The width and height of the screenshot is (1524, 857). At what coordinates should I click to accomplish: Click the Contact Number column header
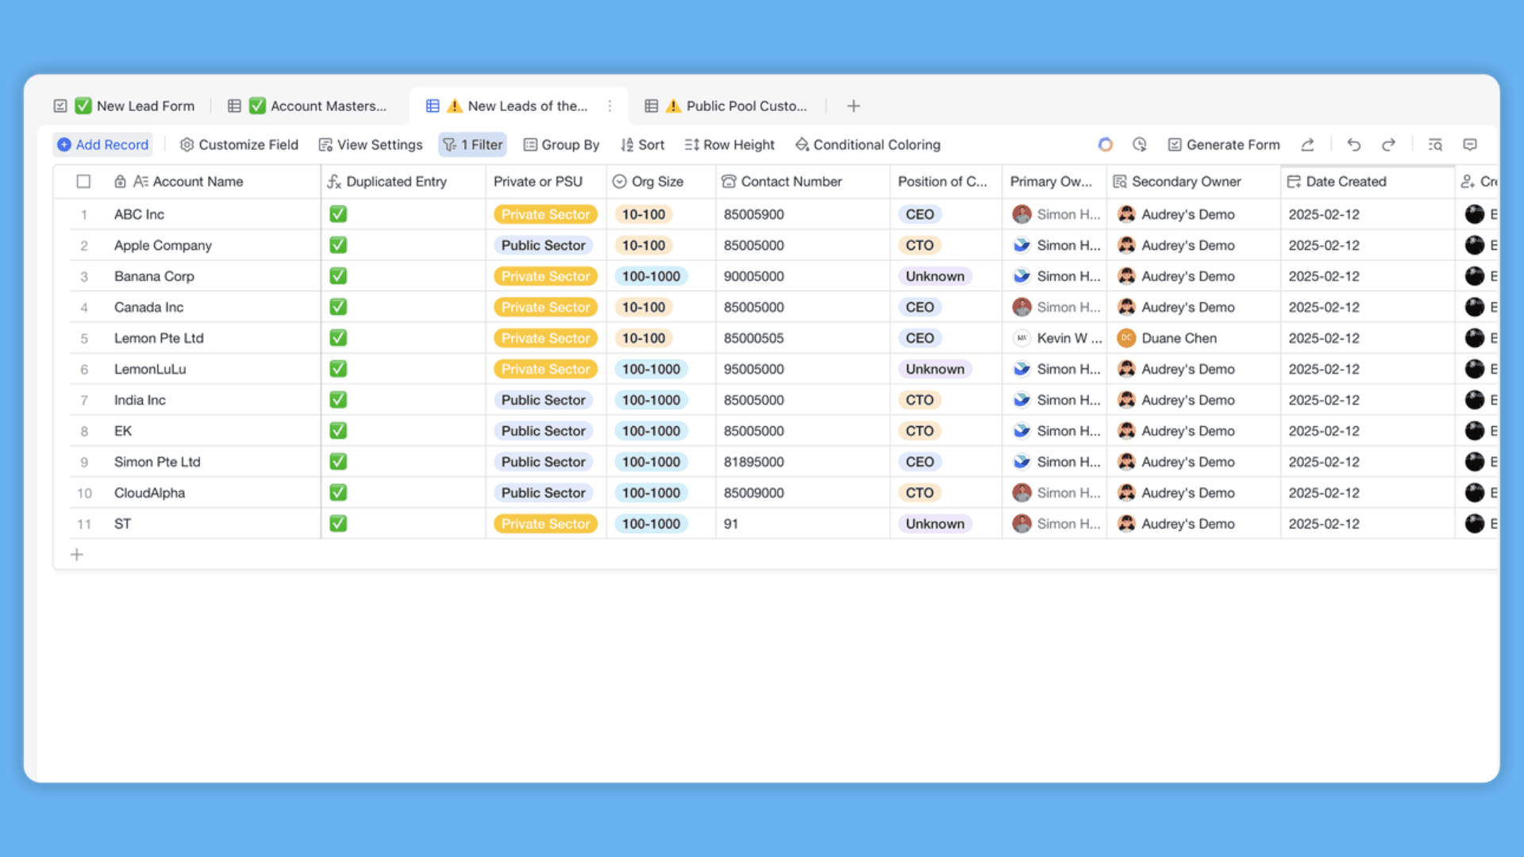point(802,182)
